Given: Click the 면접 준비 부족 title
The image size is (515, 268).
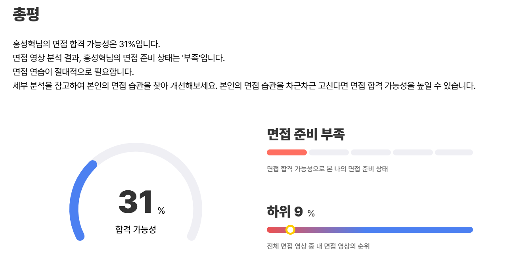Looking at the screenshot, I should [306, 134].
